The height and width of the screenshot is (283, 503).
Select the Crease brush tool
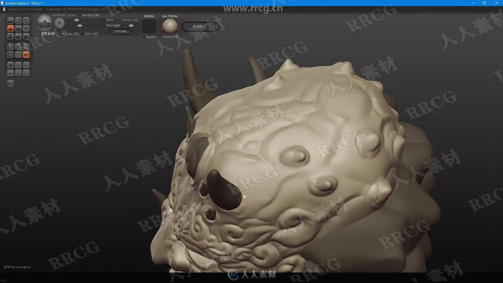(10, 21)
